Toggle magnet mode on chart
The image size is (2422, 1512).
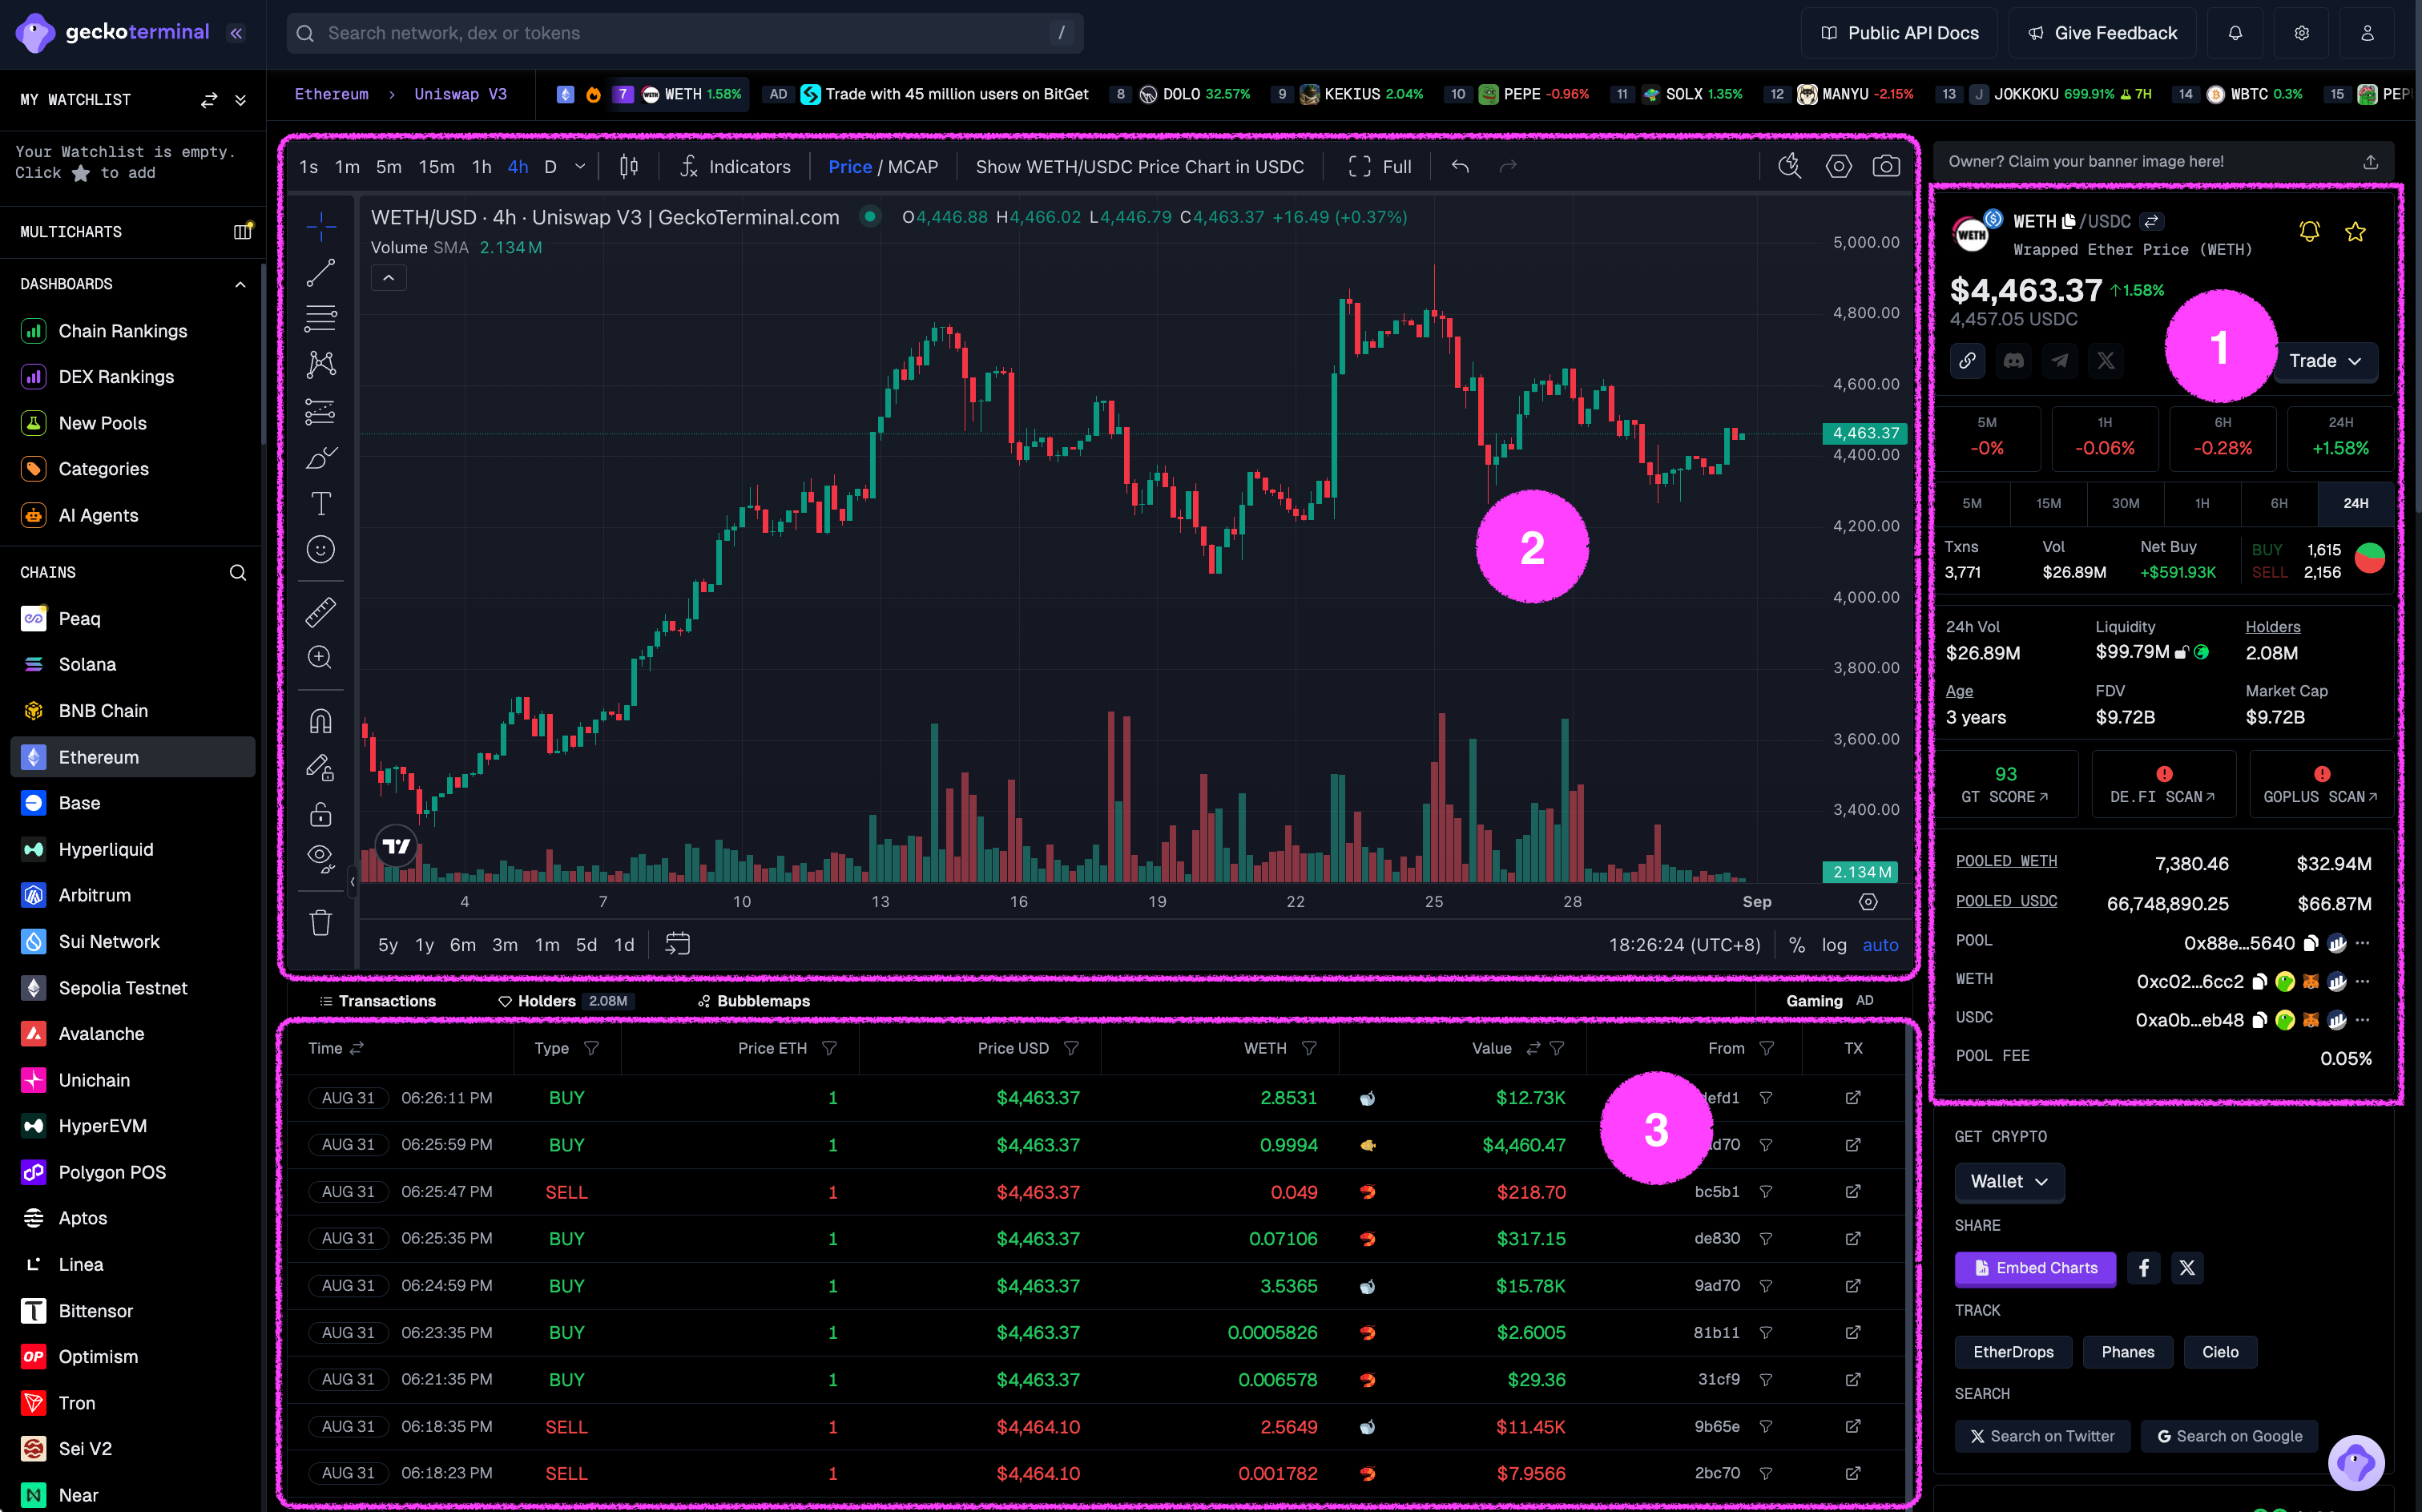point(320,721)
